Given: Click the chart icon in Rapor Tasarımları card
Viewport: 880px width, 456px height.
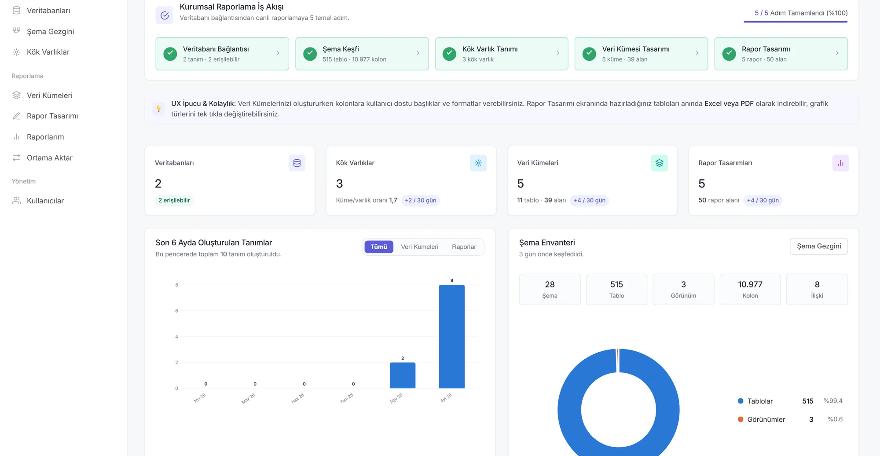Looking at the screenshot, I should pos(841,163).
